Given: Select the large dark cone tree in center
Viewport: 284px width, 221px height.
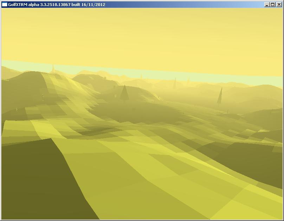Looking at the screenshot, I should tap(124, 93).
